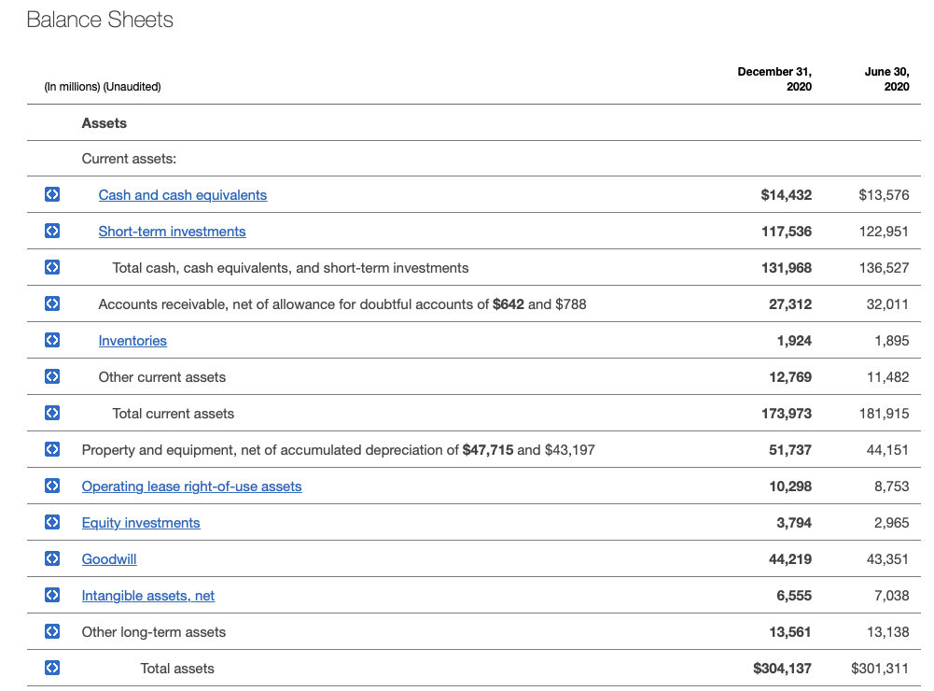
Task: Click the icon beside Equity investments
Action: click(x=53, y=523)
